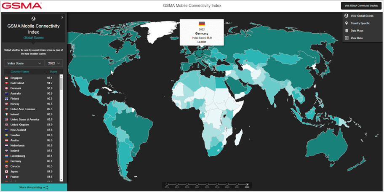Click the location pin icon for Country Specific

347,23
